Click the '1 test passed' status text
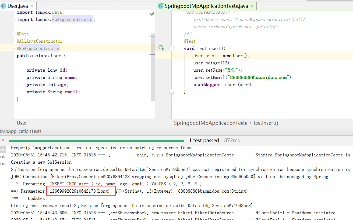This screenshot has width=353, height=220. tap(204, 140)
